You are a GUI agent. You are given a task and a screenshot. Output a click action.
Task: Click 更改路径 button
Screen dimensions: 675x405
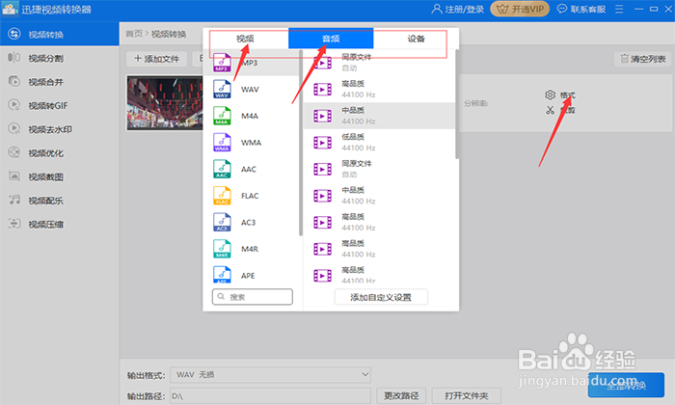click(x=401, y=395)
